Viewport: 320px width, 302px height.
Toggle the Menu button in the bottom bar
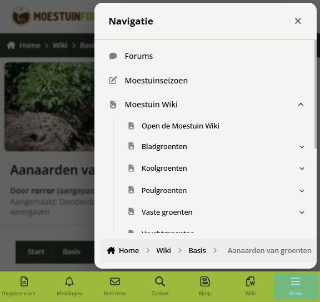[x=296, y=286]
